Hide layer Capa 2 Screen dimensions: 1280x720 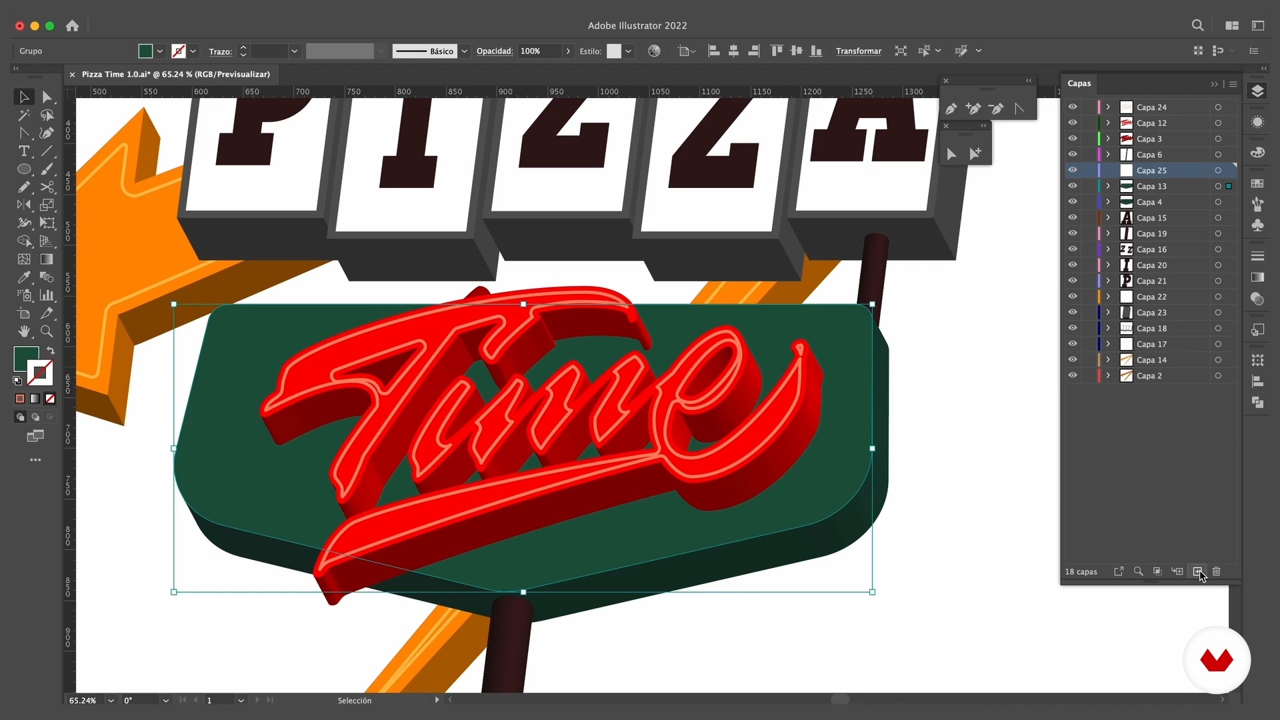tap(1072, 376)
